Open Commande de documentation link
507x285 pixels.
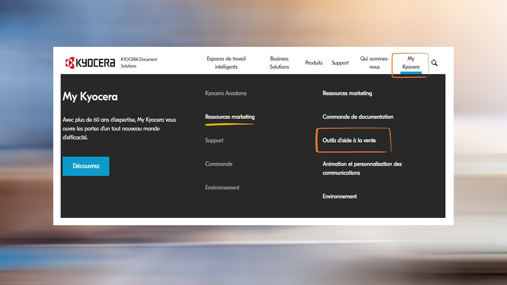358,117
